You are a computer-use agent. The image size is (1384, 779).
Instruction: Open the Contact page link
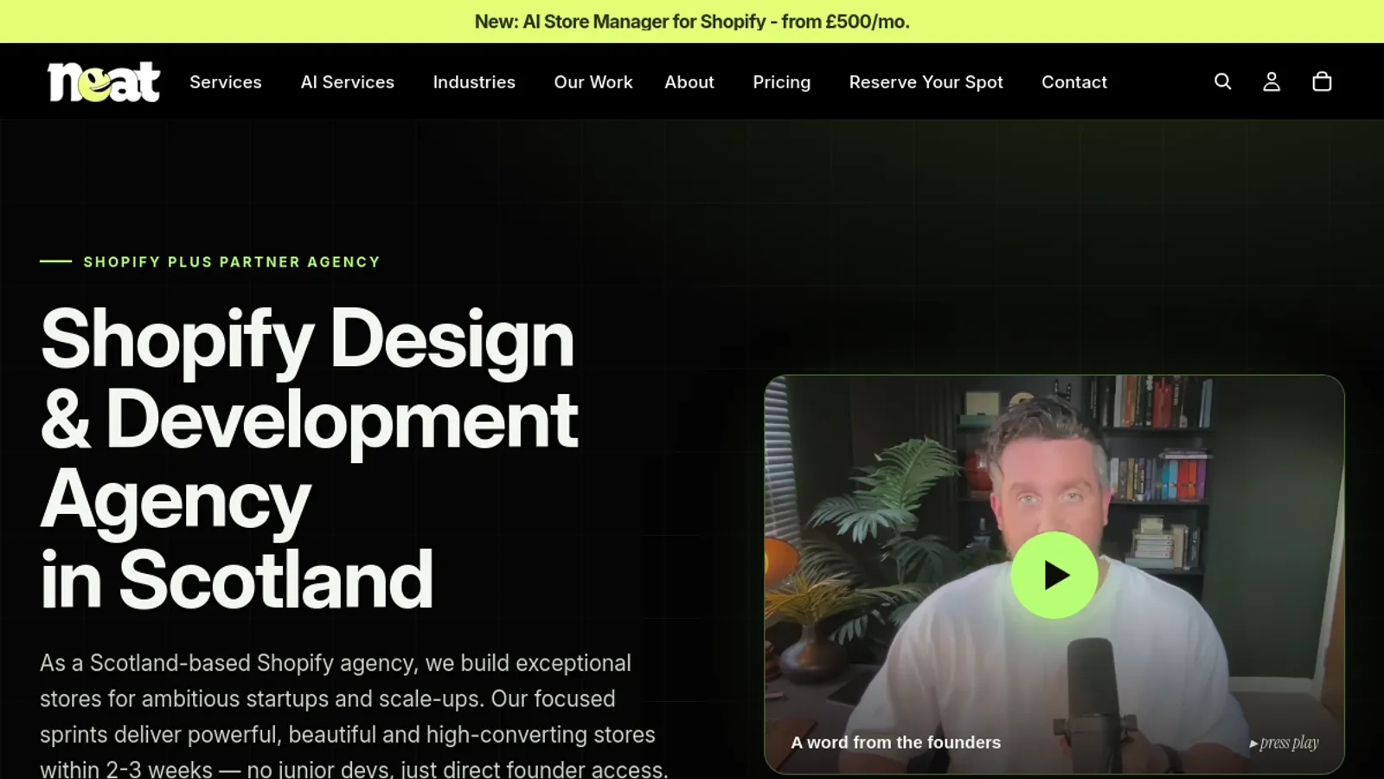pos(1074,82)
